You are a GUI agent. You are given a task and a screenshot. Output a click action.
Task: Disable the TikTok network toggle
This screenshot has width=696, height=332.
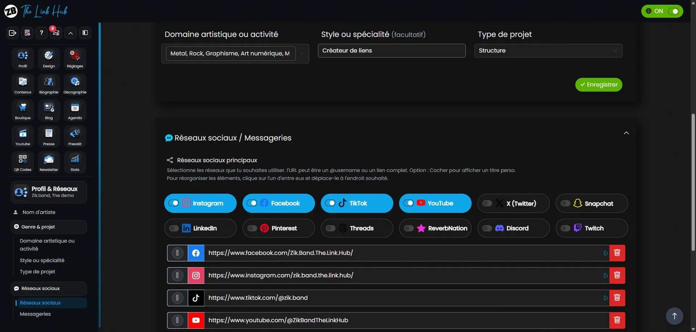tap(330, 203)
